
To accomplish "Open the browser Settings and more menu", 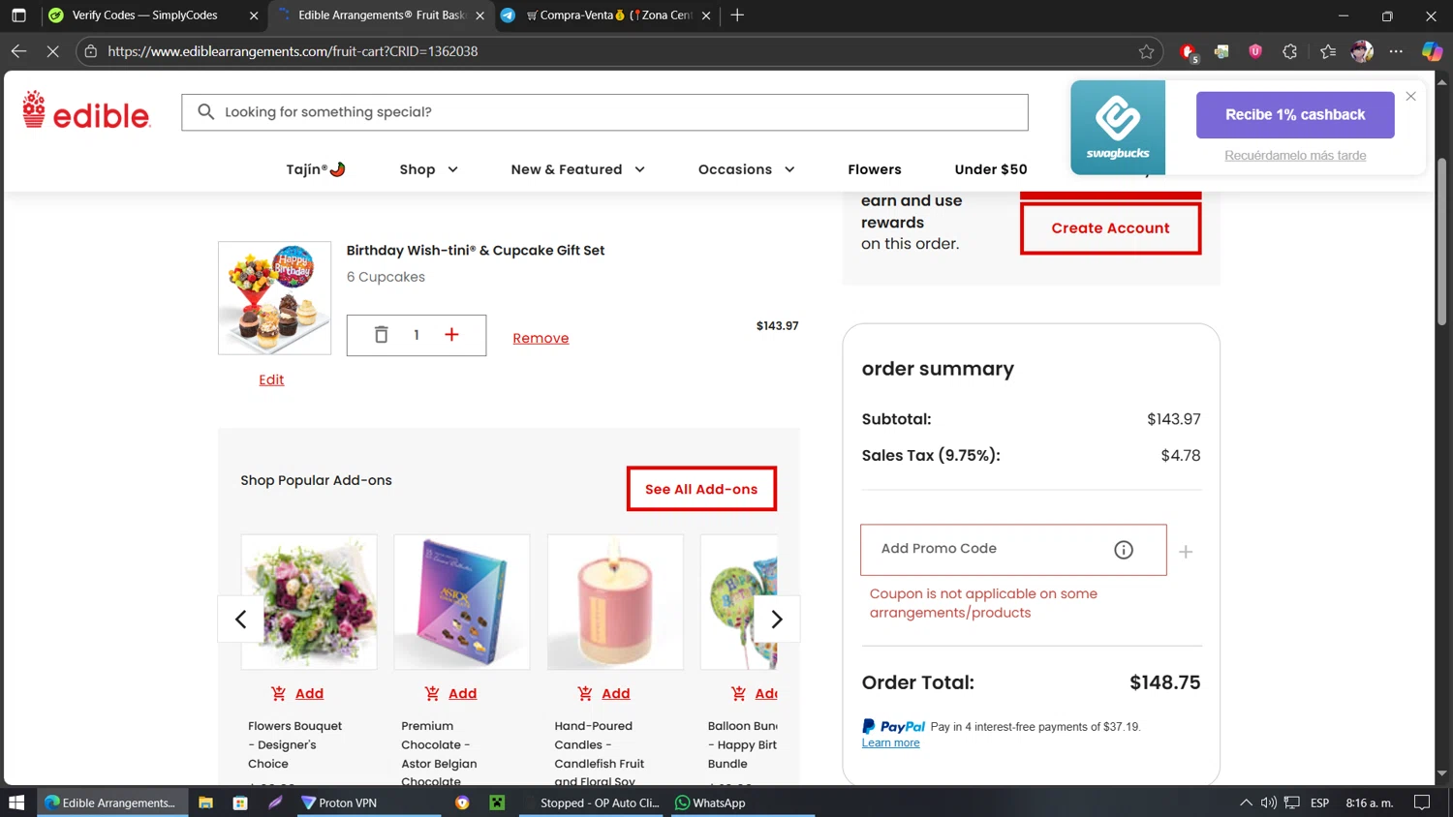I will [x=1396, y=51].
